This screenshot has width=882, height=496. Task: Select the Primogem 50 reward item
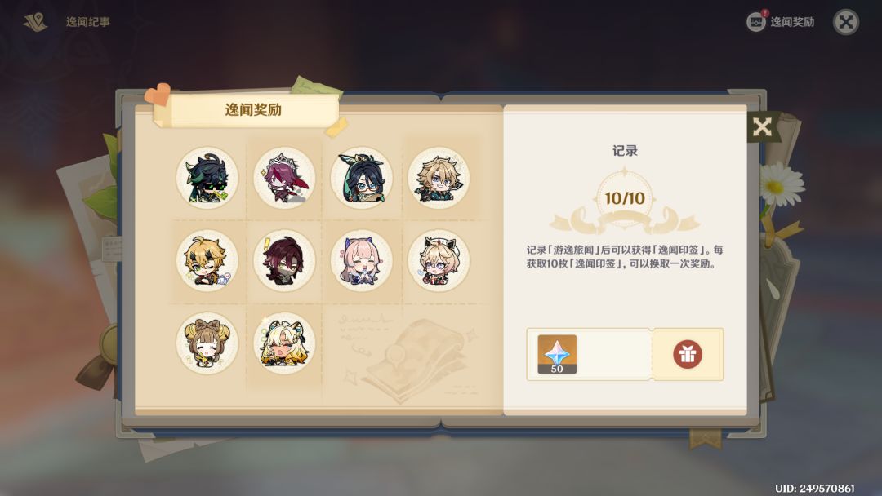coord(557,354)
